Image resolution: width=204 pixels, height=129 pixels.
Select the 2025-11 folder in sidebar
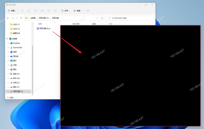point(16,24)
